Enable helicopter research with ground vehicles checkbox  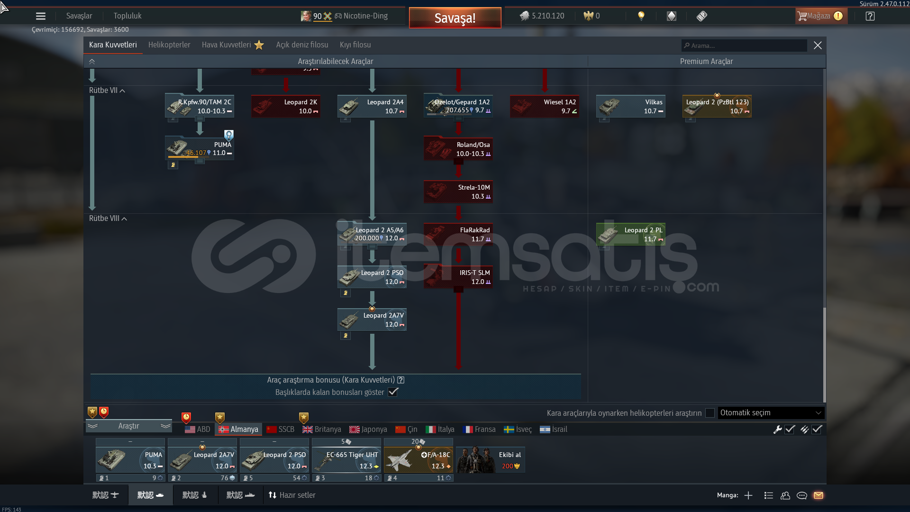710,413
